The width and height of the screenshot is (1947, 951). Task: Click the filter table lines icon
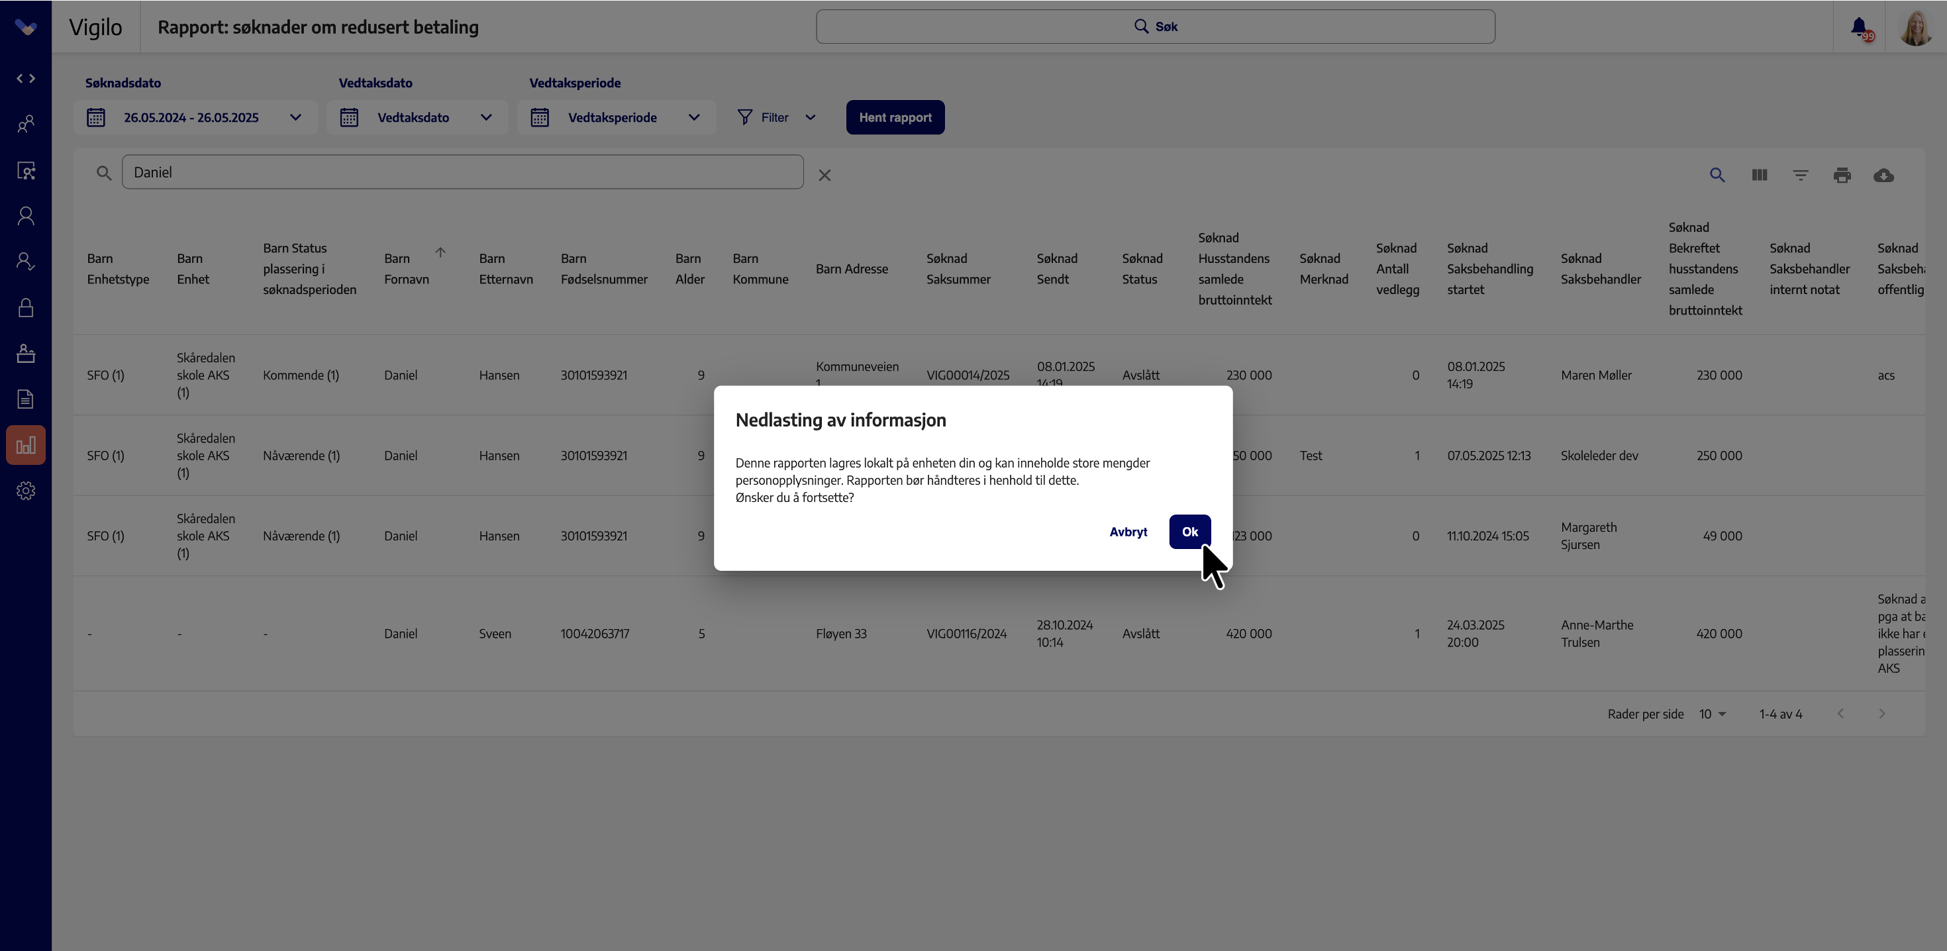pos(1801,175)
